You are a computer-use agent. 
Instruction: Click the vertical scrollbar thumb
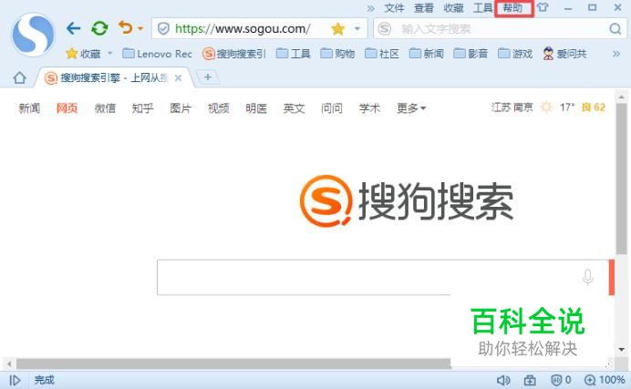click(621, 177)
